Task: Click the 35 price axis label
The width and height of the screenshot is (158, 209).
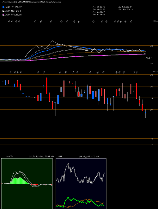Action: [x=151, y=46]
